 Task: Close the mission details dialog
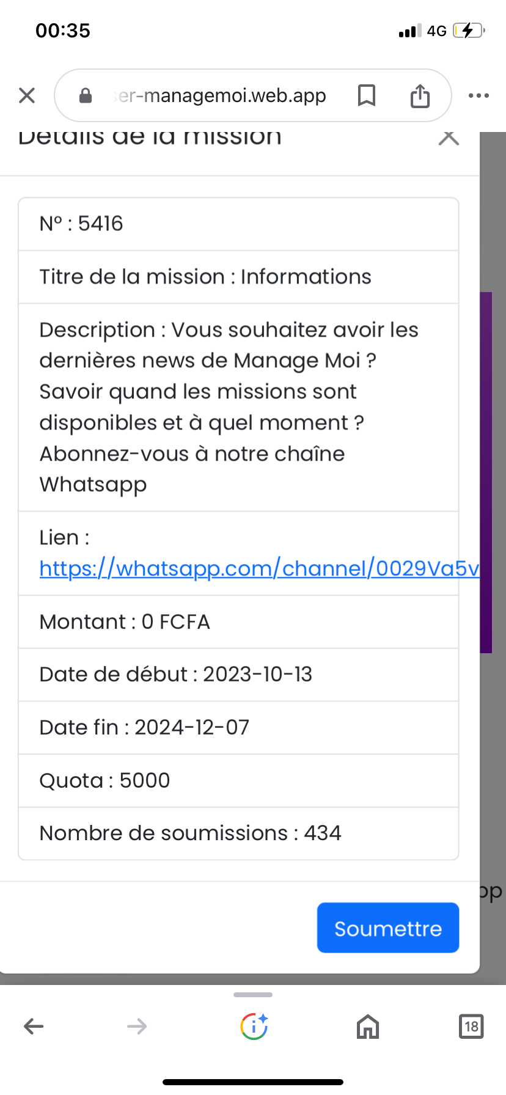pos(449,138)
